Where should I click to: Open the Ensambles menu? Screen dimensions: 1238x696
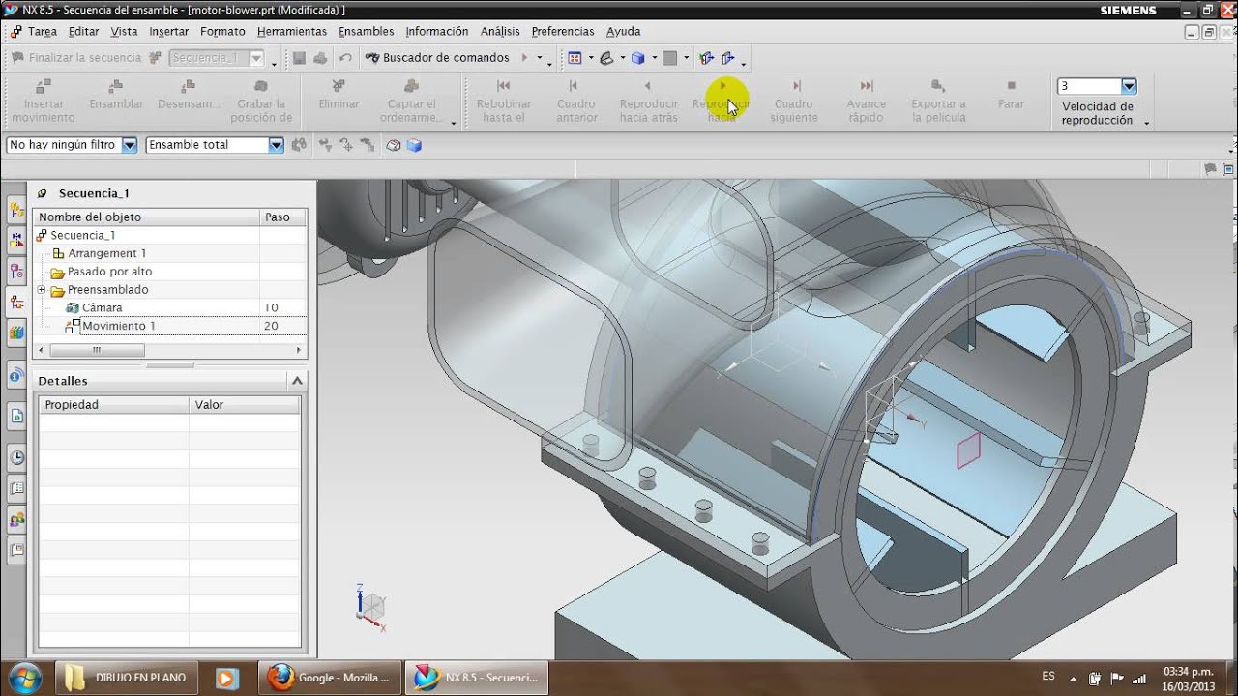point(366,32)
